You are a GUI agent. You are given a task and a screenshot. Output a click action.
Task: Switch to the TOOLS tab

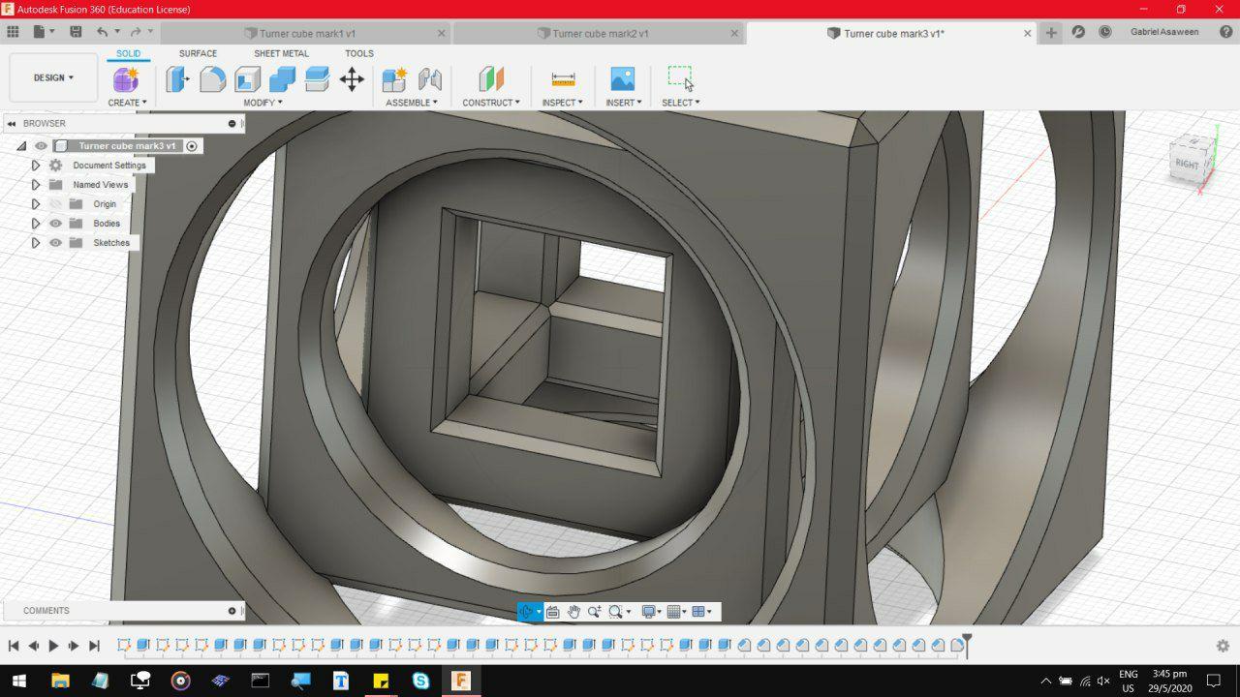tap(359, 53)
